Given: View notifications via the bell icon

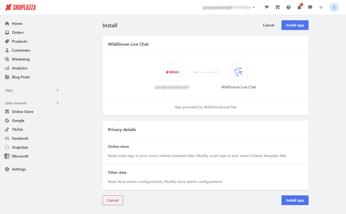Looking at the screenshot, I should coord(299,7).
